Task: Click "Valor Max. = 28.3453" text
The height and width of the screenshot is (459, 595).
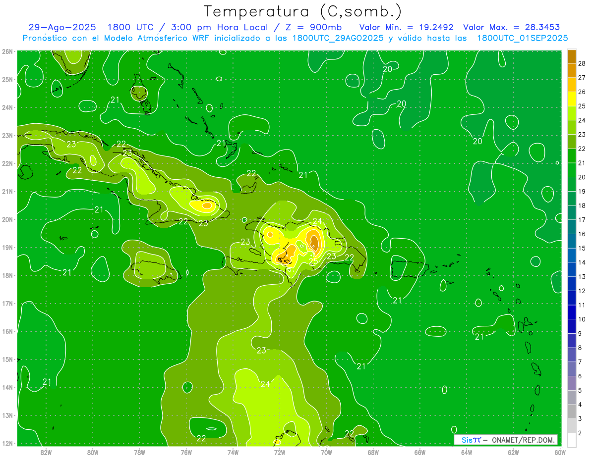Action: [512, 27]
